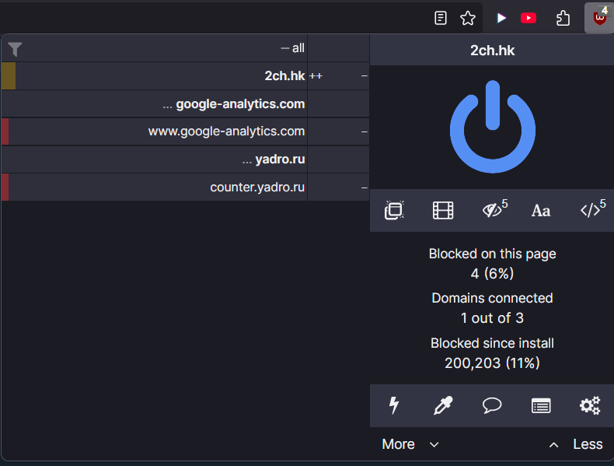This screenshot has width=614, height=466.
Task: Expand the google-analytics.com domain row
Action: click(x=155, y=104)
